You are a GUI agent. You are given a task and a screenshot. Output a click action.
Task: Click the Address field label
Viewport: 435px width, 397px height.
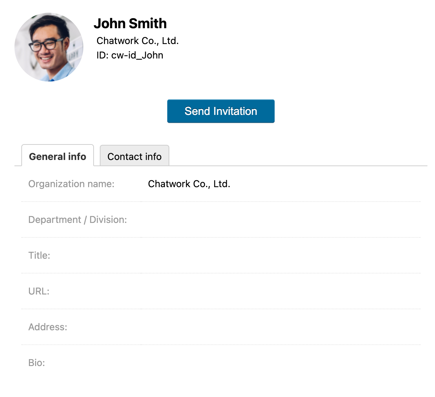coord(48,327)
